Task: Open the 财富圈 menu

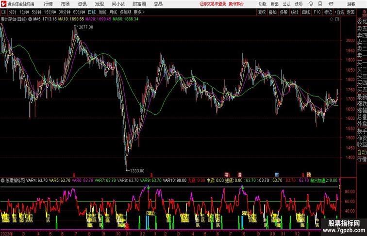Action: pyautogui.click(x=139, y=4)
